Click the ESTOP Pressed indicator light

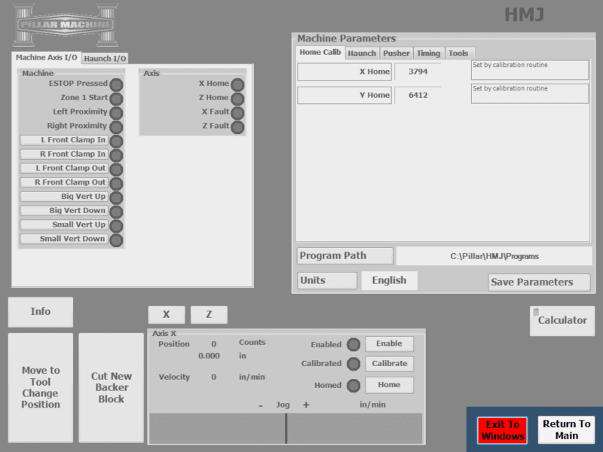(x=116, y=84)
